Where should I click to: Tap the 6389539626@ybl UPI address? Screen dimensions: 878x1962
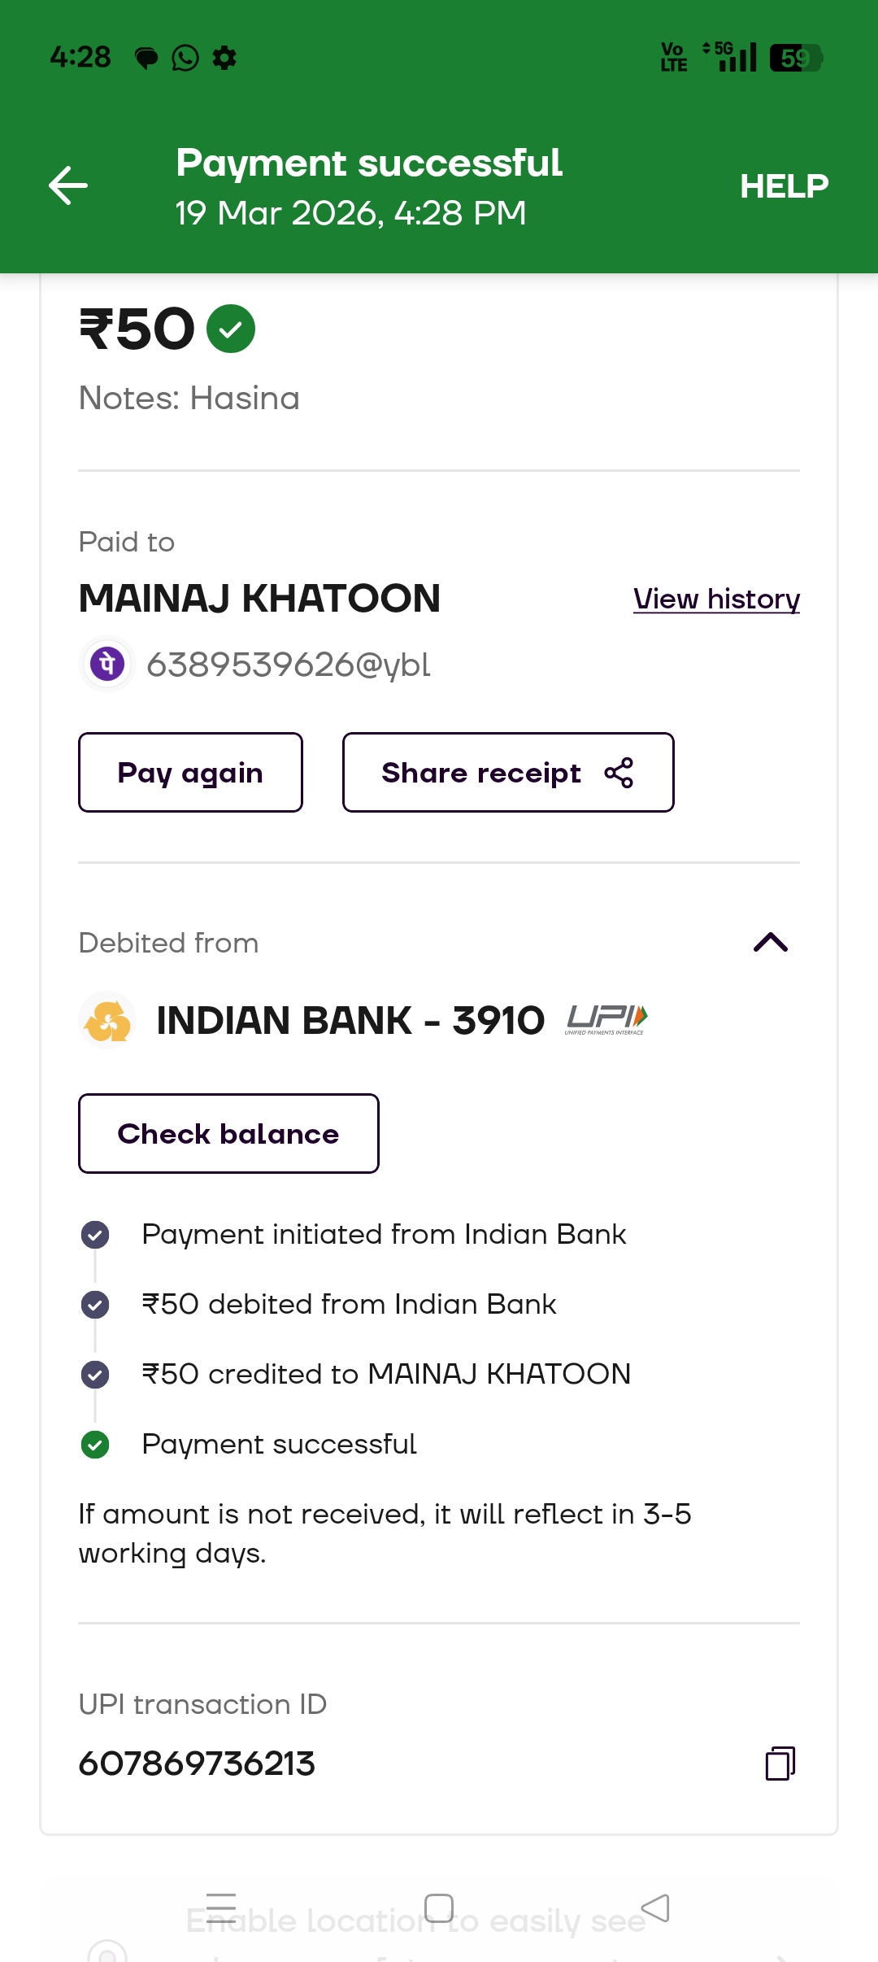pyautogui.click(x=288, y=665)
